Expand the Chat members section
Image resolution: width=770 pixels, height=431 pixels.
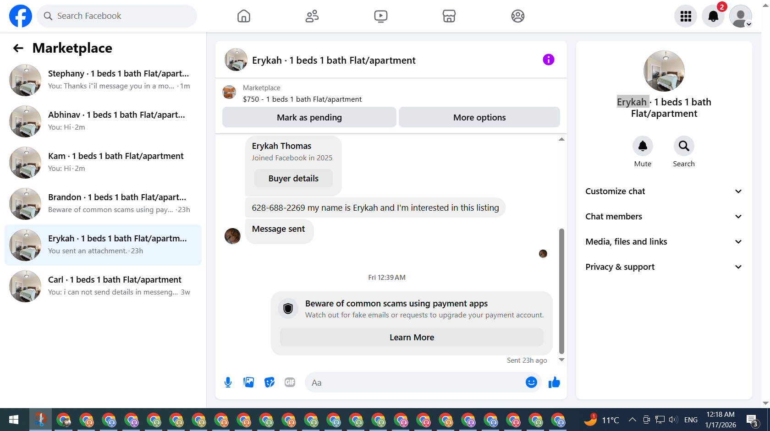664,217
